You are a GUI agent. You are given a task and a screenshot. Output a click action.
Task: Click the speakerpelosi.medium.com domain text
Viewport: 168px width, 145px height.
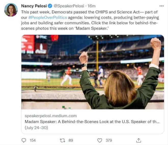[51, 116]
